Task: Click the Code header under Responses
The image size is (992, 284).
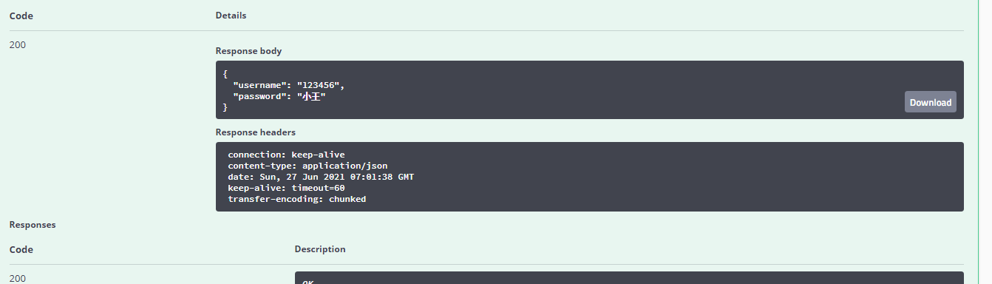Action: coord(21,249)
